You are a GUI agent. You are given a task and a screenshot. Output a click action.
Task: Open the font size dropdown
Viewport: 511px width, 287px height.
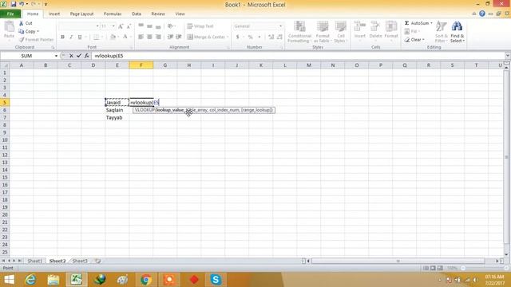[x=113, y=26]
